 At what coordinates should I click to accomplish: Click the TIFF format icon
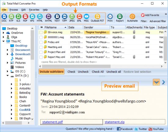(64, 16)
